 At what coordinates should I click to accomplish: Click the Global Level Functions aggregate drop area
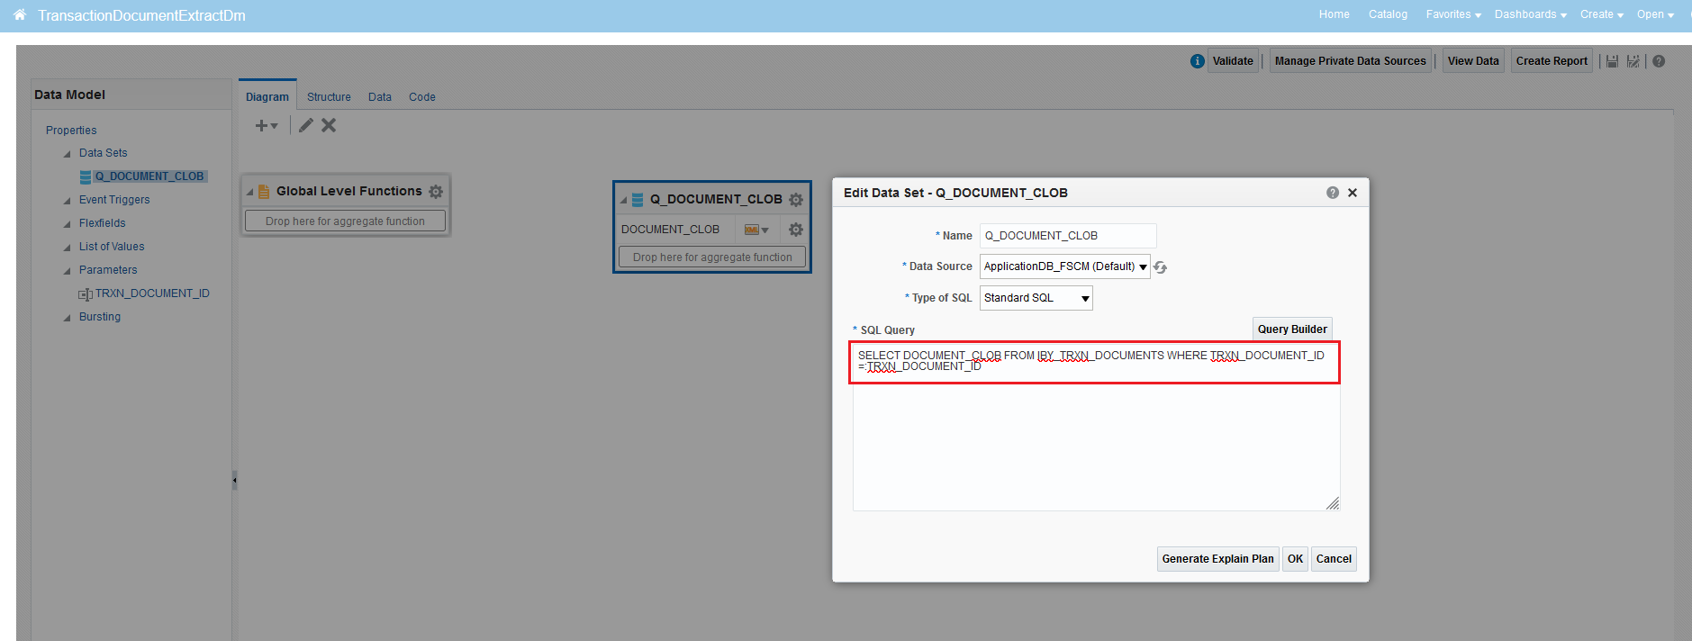click(345, 221)
